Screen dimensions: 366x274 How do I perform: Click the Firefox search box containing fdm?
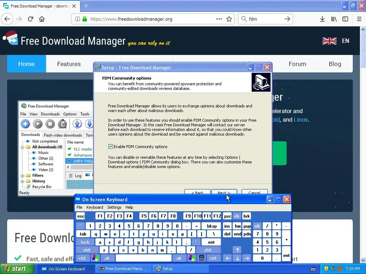point(265,19)
